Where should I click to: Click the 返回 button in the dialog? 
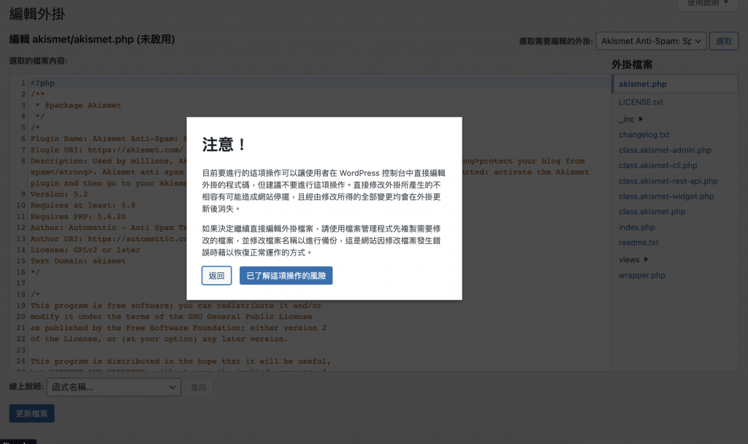point(216,275)
